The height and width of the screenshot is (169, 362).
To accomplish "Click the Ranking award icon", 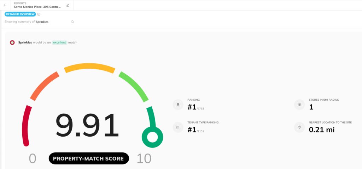I will (x=178, y=105).
